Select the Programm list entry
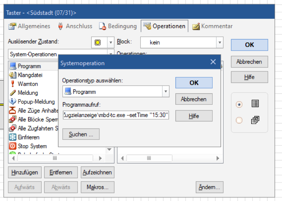282x201 pixels. point(33,66)
